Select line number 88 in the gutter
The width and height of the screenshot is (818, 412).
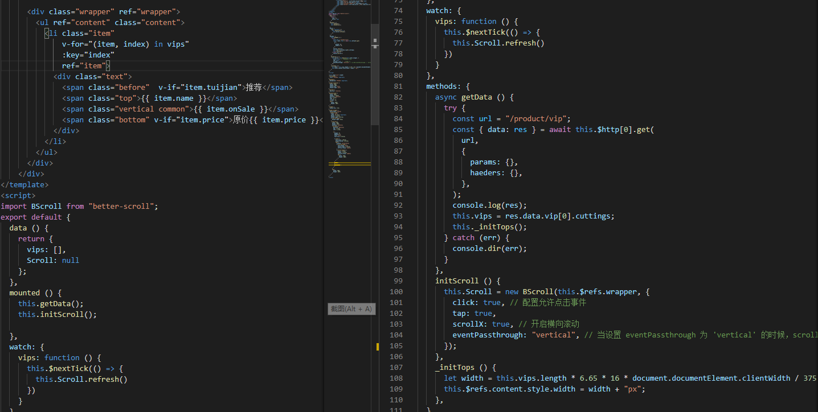398,162
